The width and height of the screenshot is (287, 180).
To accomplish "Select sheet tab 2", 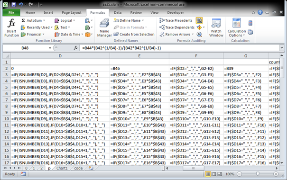I will click(x=41, y=168).
